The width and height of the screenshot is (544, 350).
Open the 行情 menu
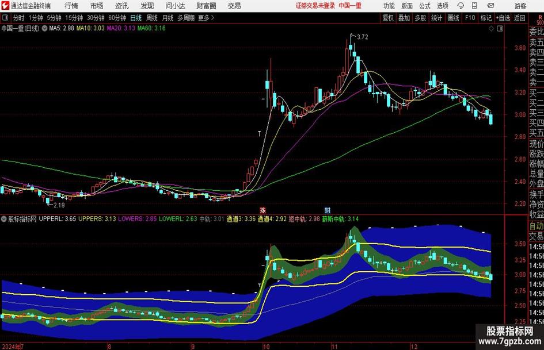[x=71, y=6]
